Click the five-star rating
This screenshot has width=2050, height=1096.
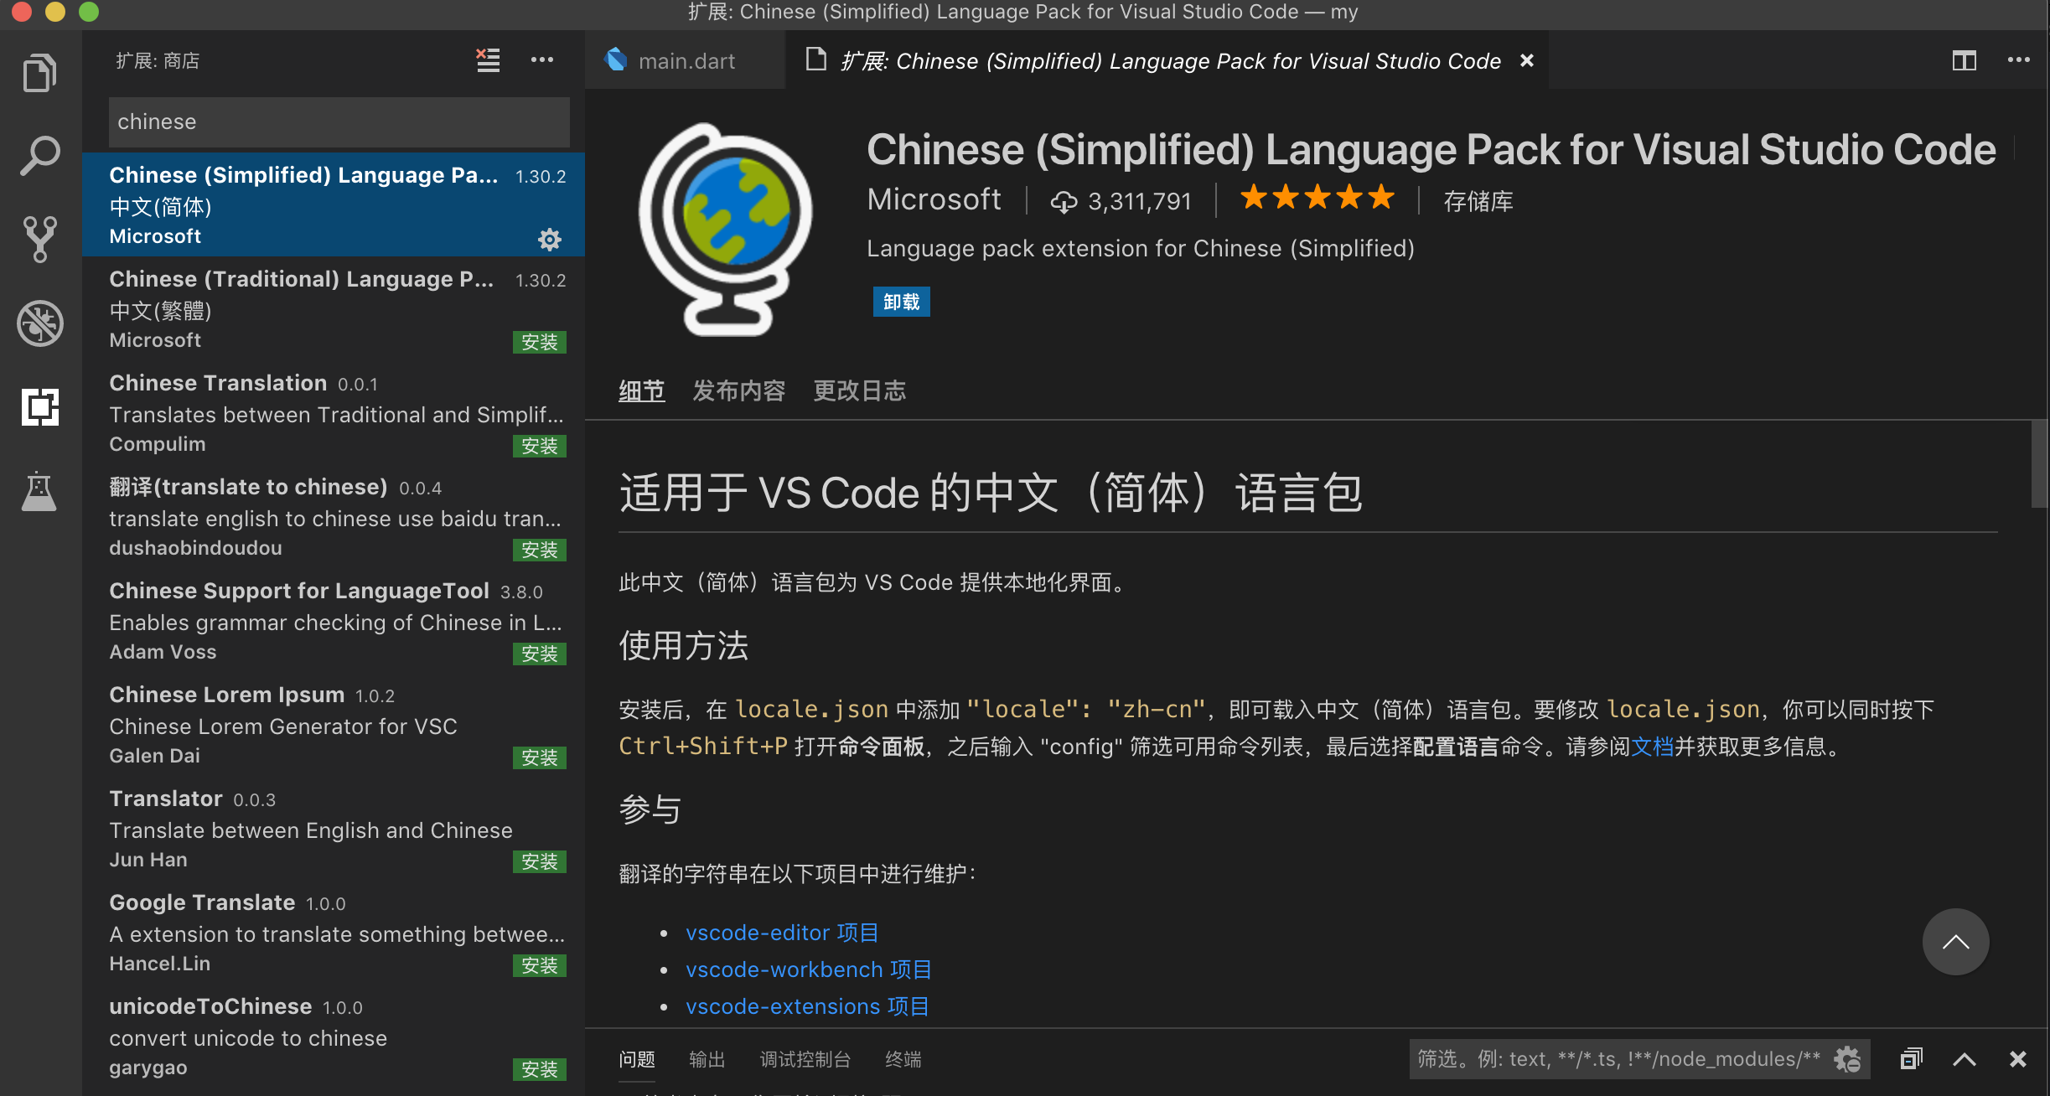pyautogui.click(x=1317, y=198)
